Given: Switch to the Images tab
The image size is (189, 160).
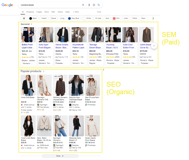Looking at the screenshot, I should 39,12.
